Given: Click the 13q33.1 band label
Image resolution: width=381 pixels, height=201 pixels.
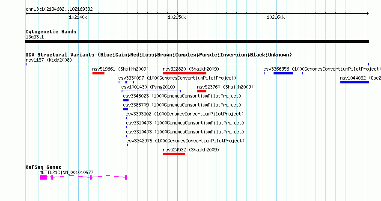Looking at the screenshot, I should pos(35,37).
